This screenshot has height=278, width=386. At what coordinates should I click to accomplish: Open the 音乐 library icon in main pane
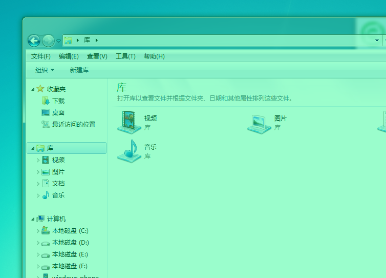click(129, 151)
